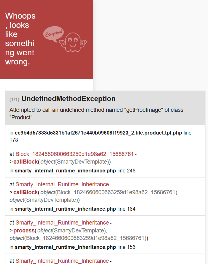Open smarty_internal_runtime_inheritance.php at line 248
The width and height of the screenshot is (208, 264).
65,171
